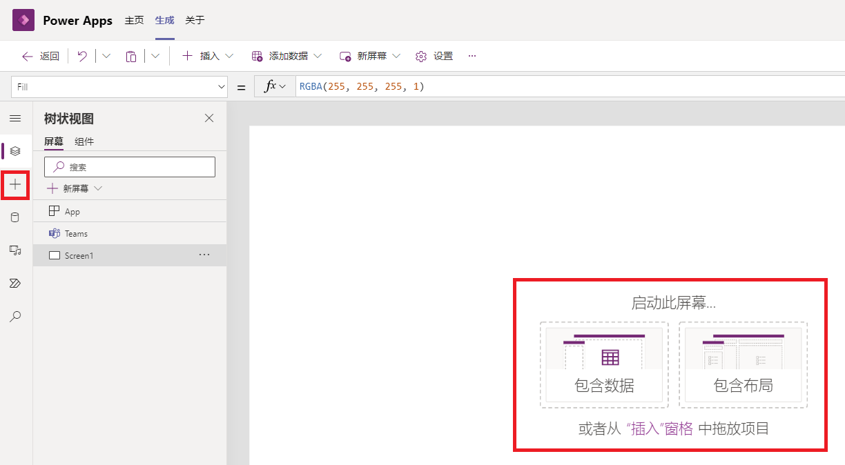Open the Power Automate sidebar icon
845x465 pixels.
tap(15, 284)
